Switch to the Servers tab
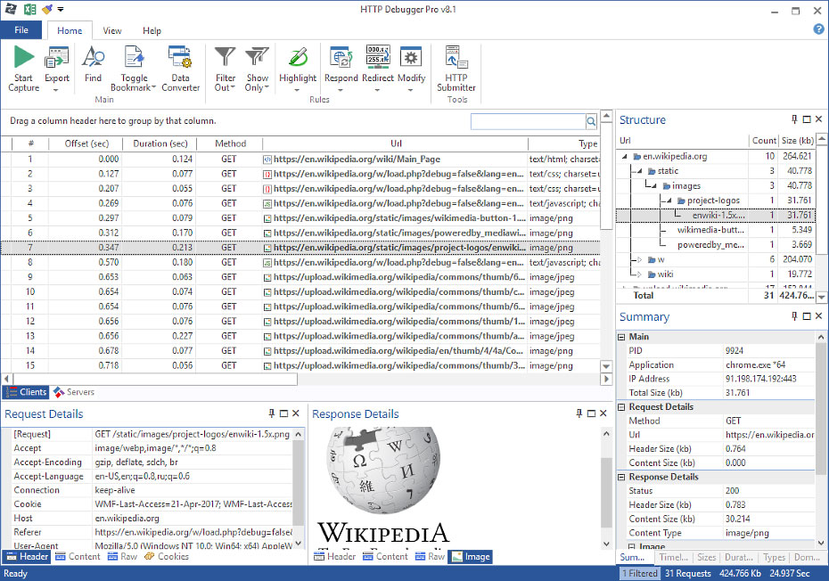Image resolution: width=829 pixels, height=581 pixels. click(74, 392)
